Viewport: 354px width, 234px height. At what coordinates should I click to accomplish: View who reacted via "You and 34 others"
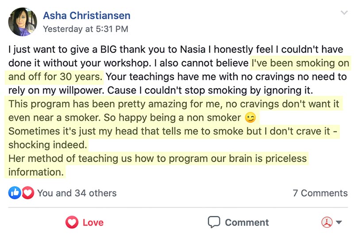pyautogui.click(x=77, y=193)
